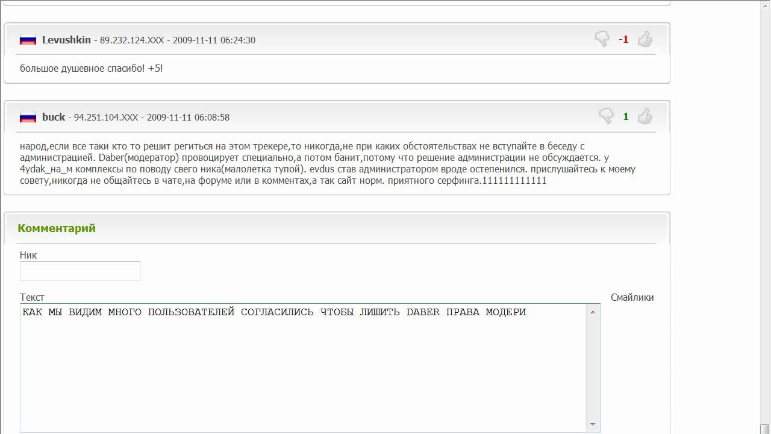Click the text 'большое душевное спасибо! +5!'

coord(91,68)
